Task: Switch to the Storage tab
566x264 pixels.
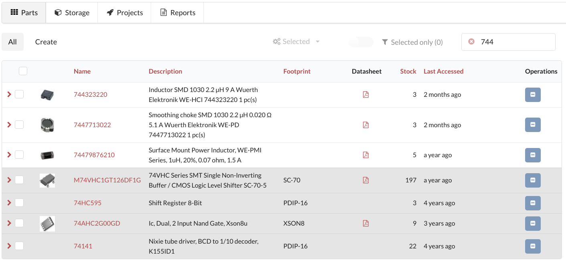Action: 72,13
